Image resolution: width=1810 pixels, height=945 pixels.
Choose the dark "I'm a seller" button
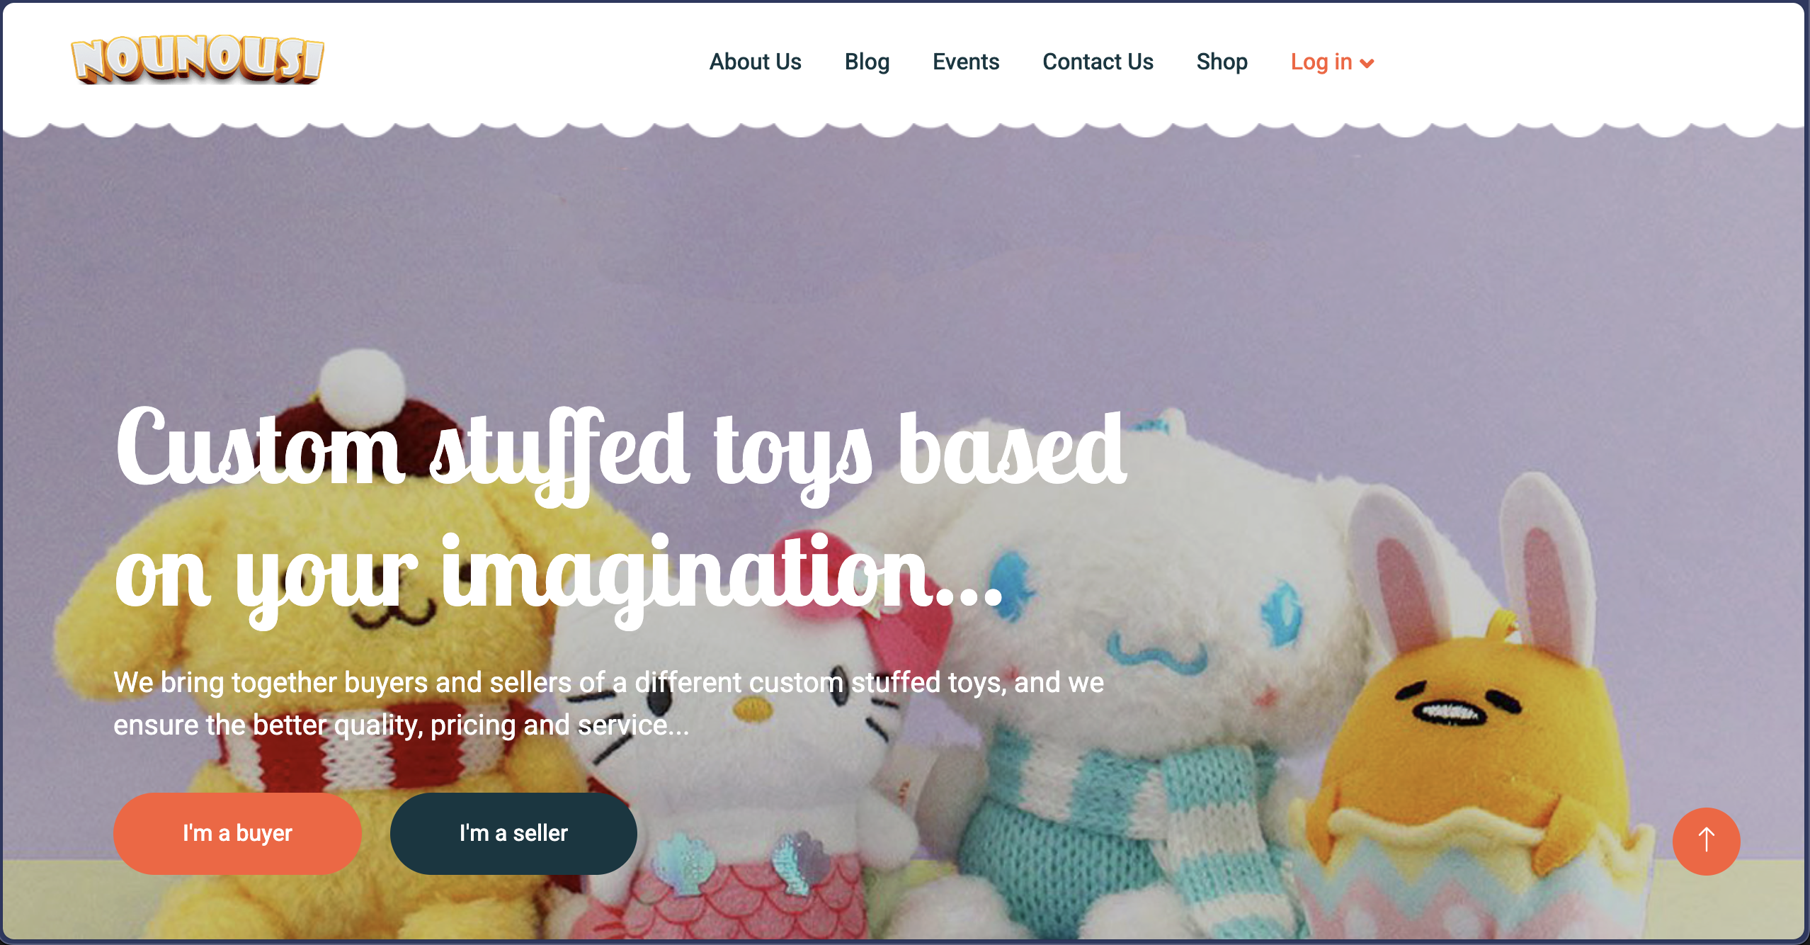click(513, 833)
